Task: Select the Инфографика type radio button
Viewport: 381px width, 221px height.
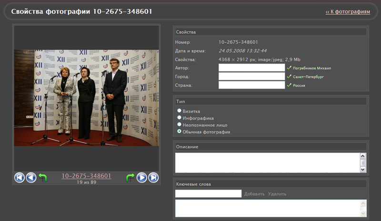Action: [x=179, y=118]
